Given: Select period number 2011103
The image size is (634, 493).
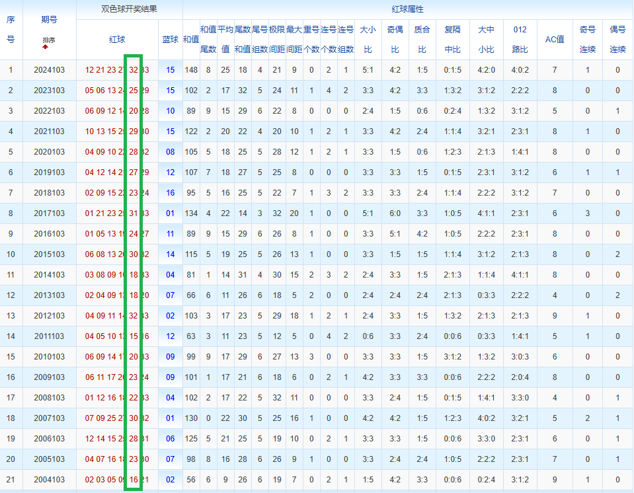Looking at the screenshot, I should tap(50, 336).
